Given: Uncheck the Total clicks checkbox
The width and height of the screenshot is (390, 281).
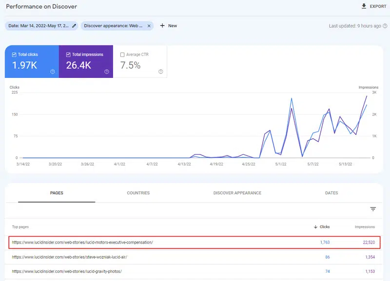Looking at the screenshot, I should pyautogui.click(x=14, y=55).
